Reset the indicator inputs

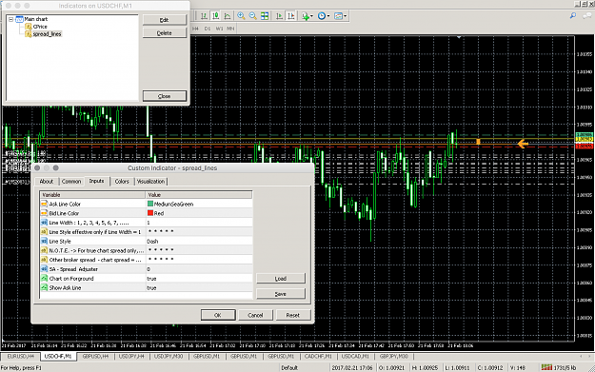tap(293, 315)
